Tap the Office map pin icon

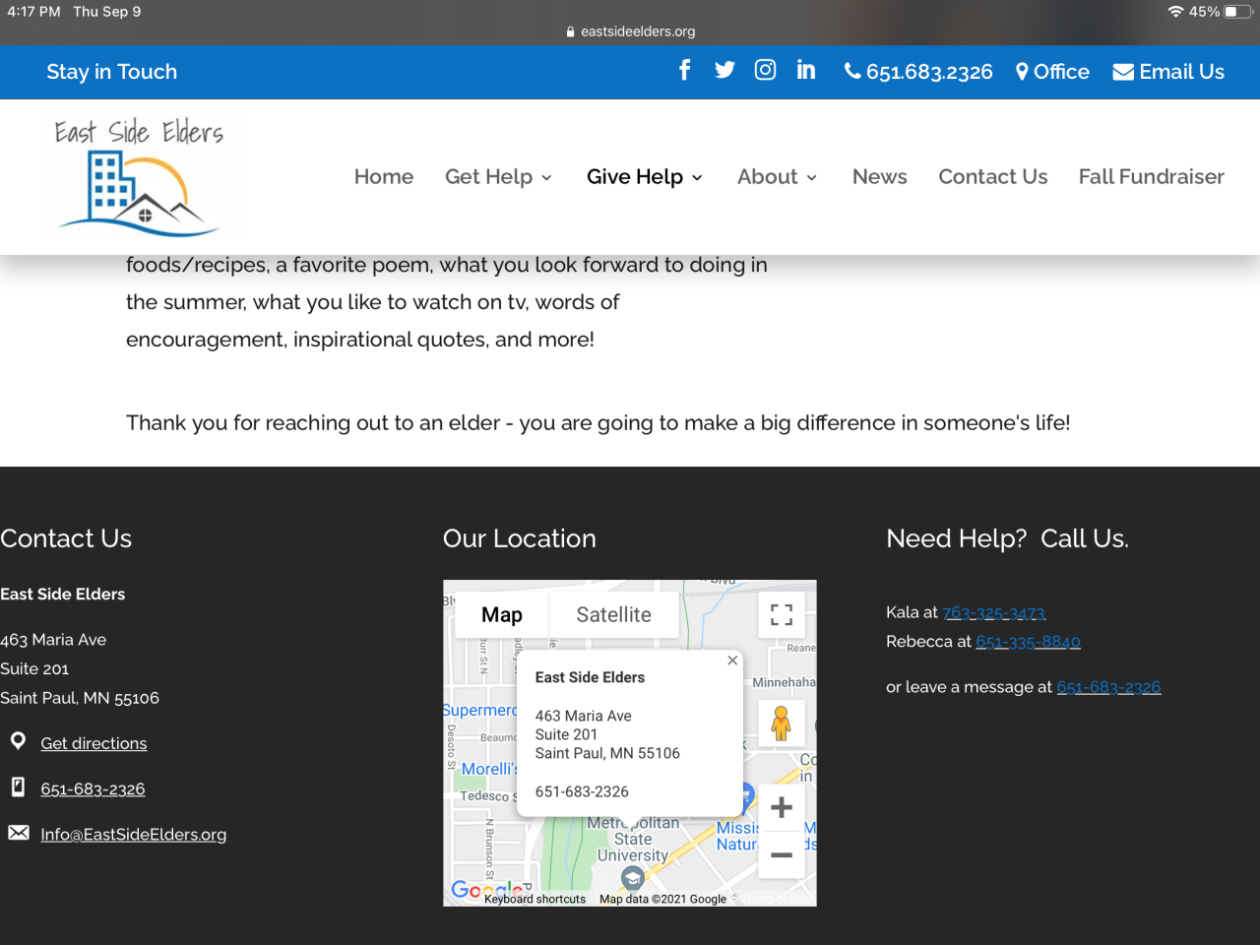1023,72
